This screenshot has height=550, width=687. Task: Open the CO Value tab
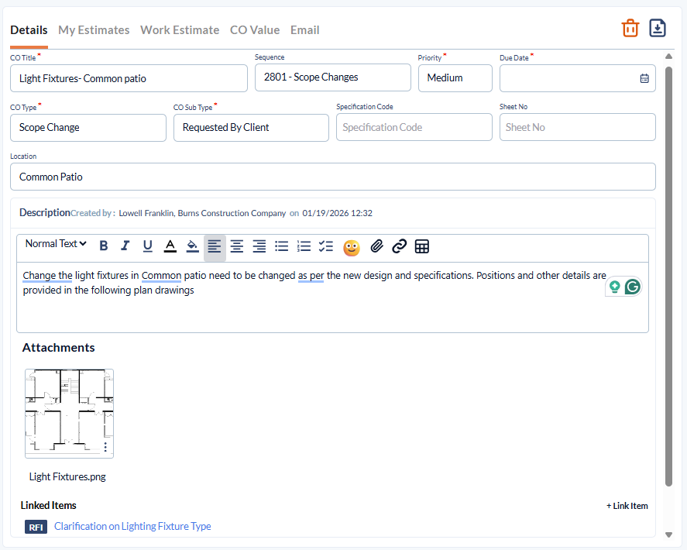(x=255, y=30)
